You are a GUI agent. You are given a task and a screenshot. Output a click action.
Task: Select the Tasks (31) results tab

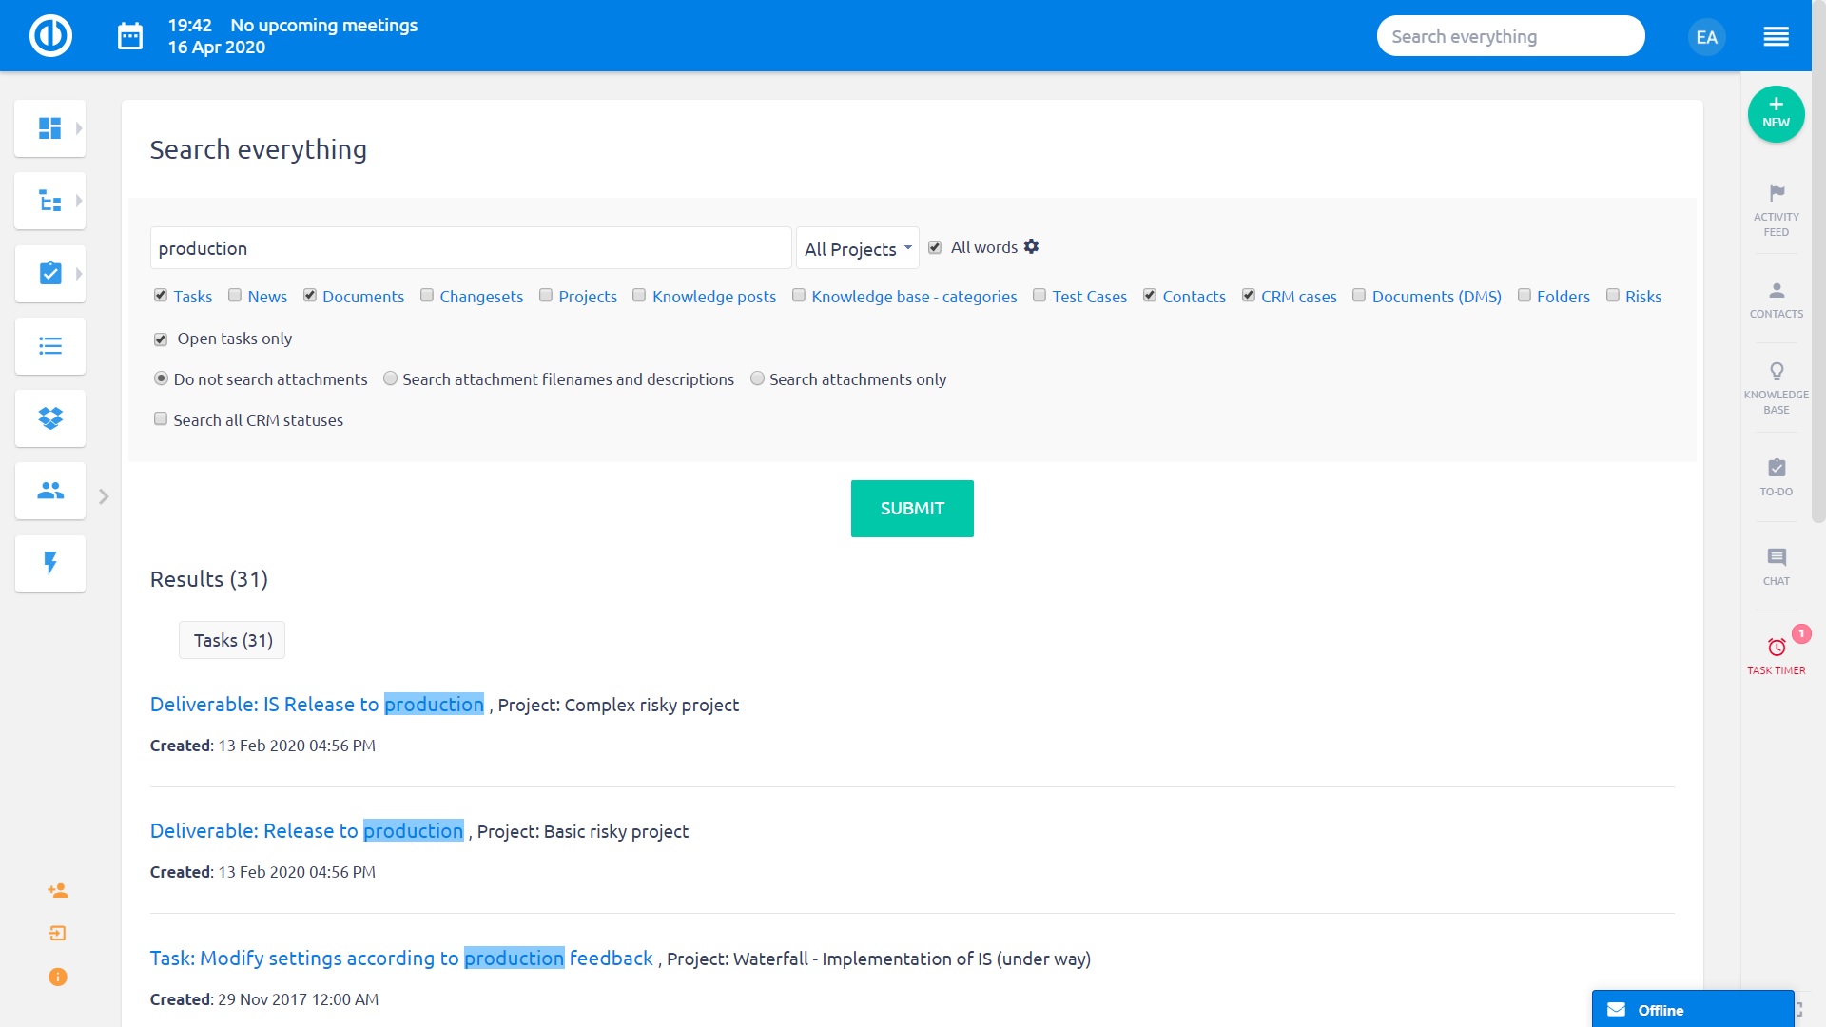232,641
